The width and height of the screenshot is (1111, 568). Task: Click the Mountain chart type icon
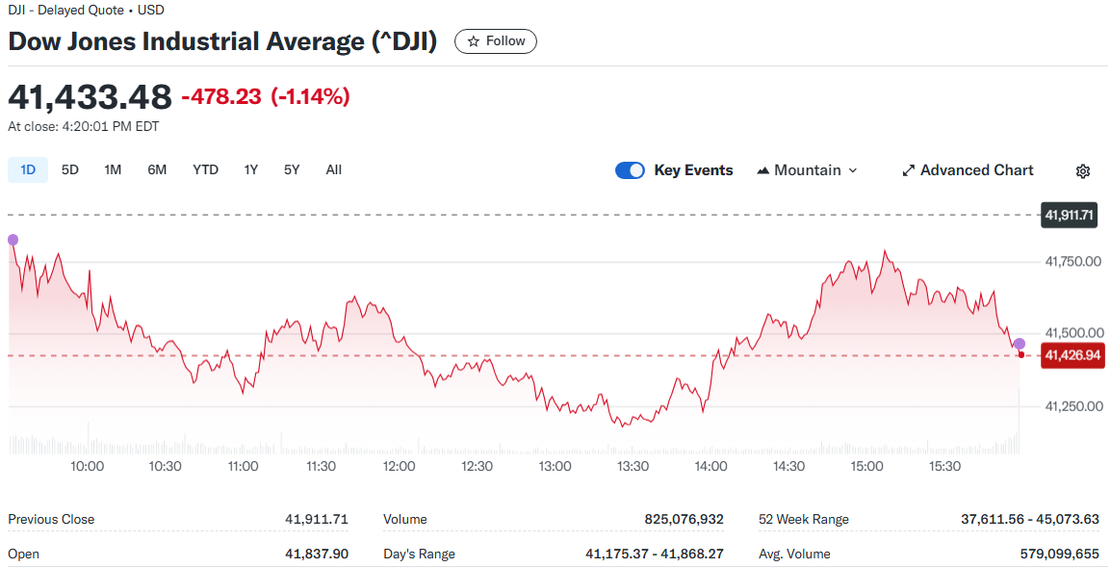pyautogui.click(x=763, y=170)
